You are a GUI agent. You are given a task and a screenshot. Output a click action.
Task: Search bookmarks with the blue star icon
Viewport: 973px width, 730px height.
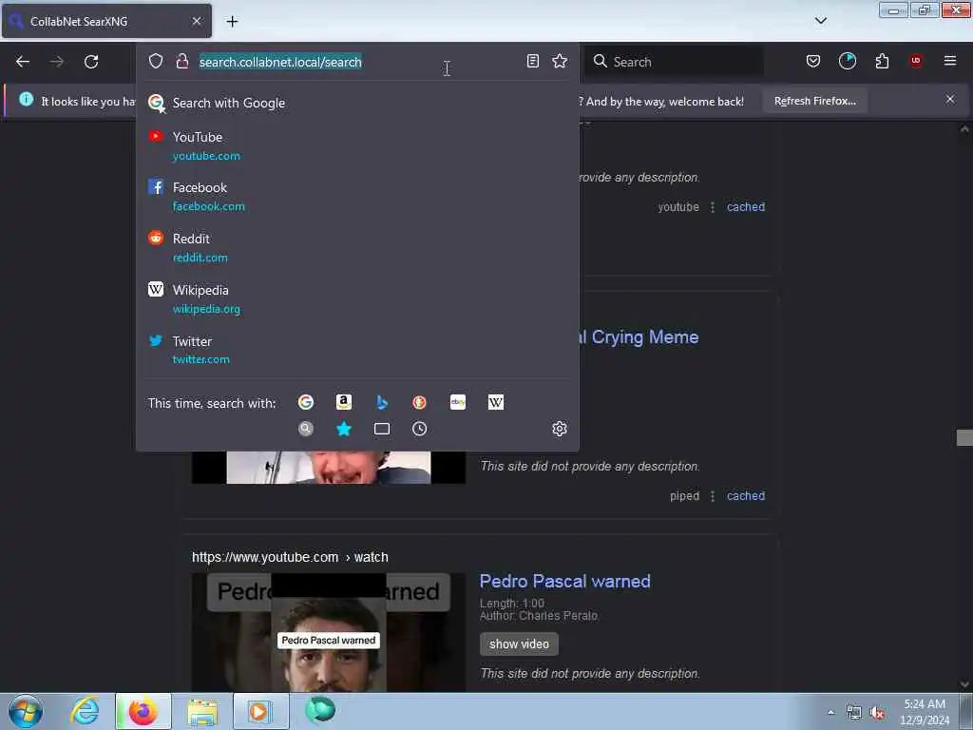344,429
